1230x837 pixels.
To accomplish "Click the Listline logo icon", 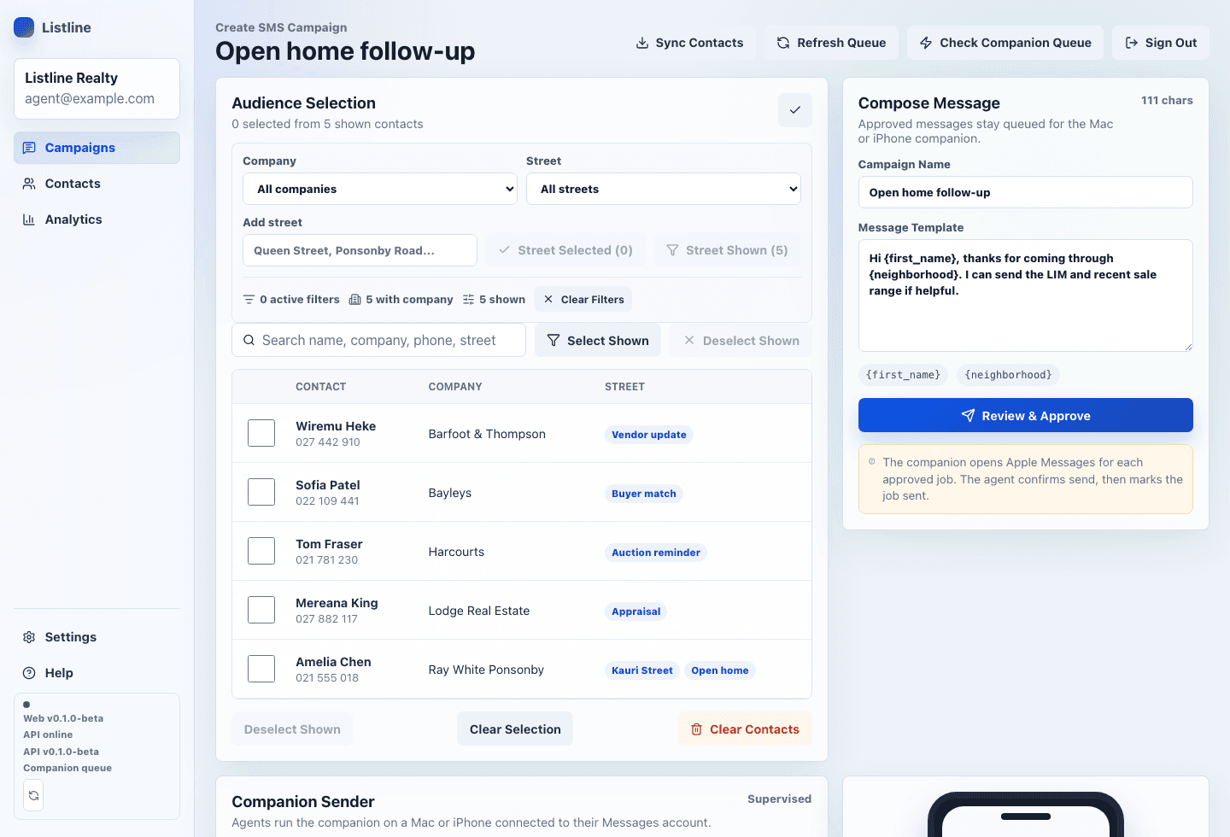I will pyautogui.click(x=24, y=27).
